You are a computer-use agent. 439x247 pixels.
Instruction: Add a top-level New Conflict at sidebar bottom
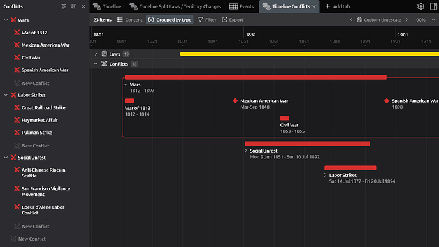tap(32, 239)
